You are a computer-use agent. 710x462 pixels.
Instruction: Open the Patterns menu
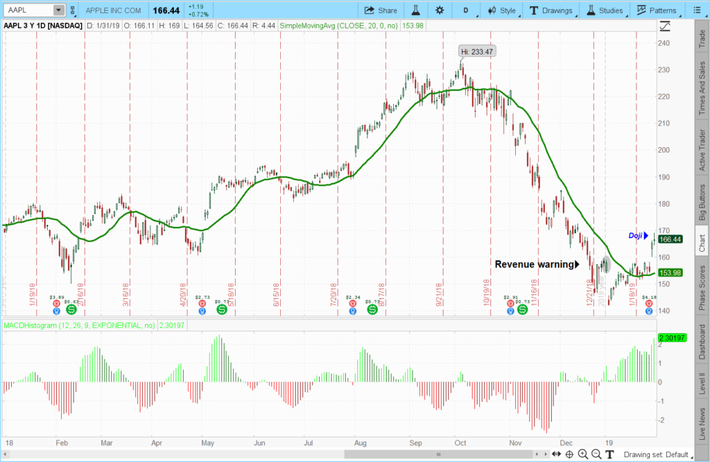657,10
